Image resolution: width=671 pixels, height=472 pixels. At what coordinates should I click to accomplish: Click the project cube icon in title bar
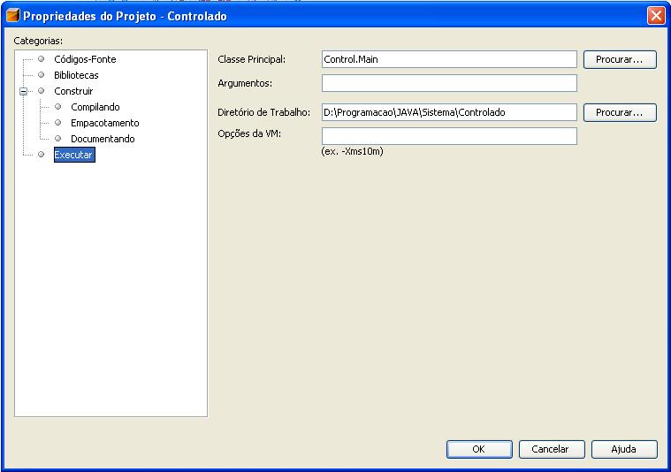point(13,15)
